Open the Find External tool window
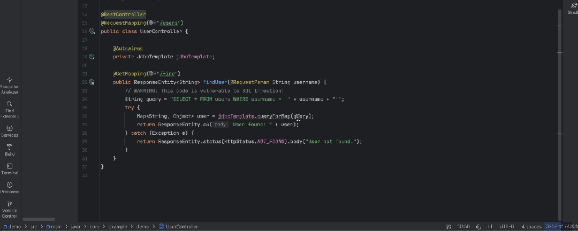This screenshot has width=578, height=231. click(x=10, y=110)
